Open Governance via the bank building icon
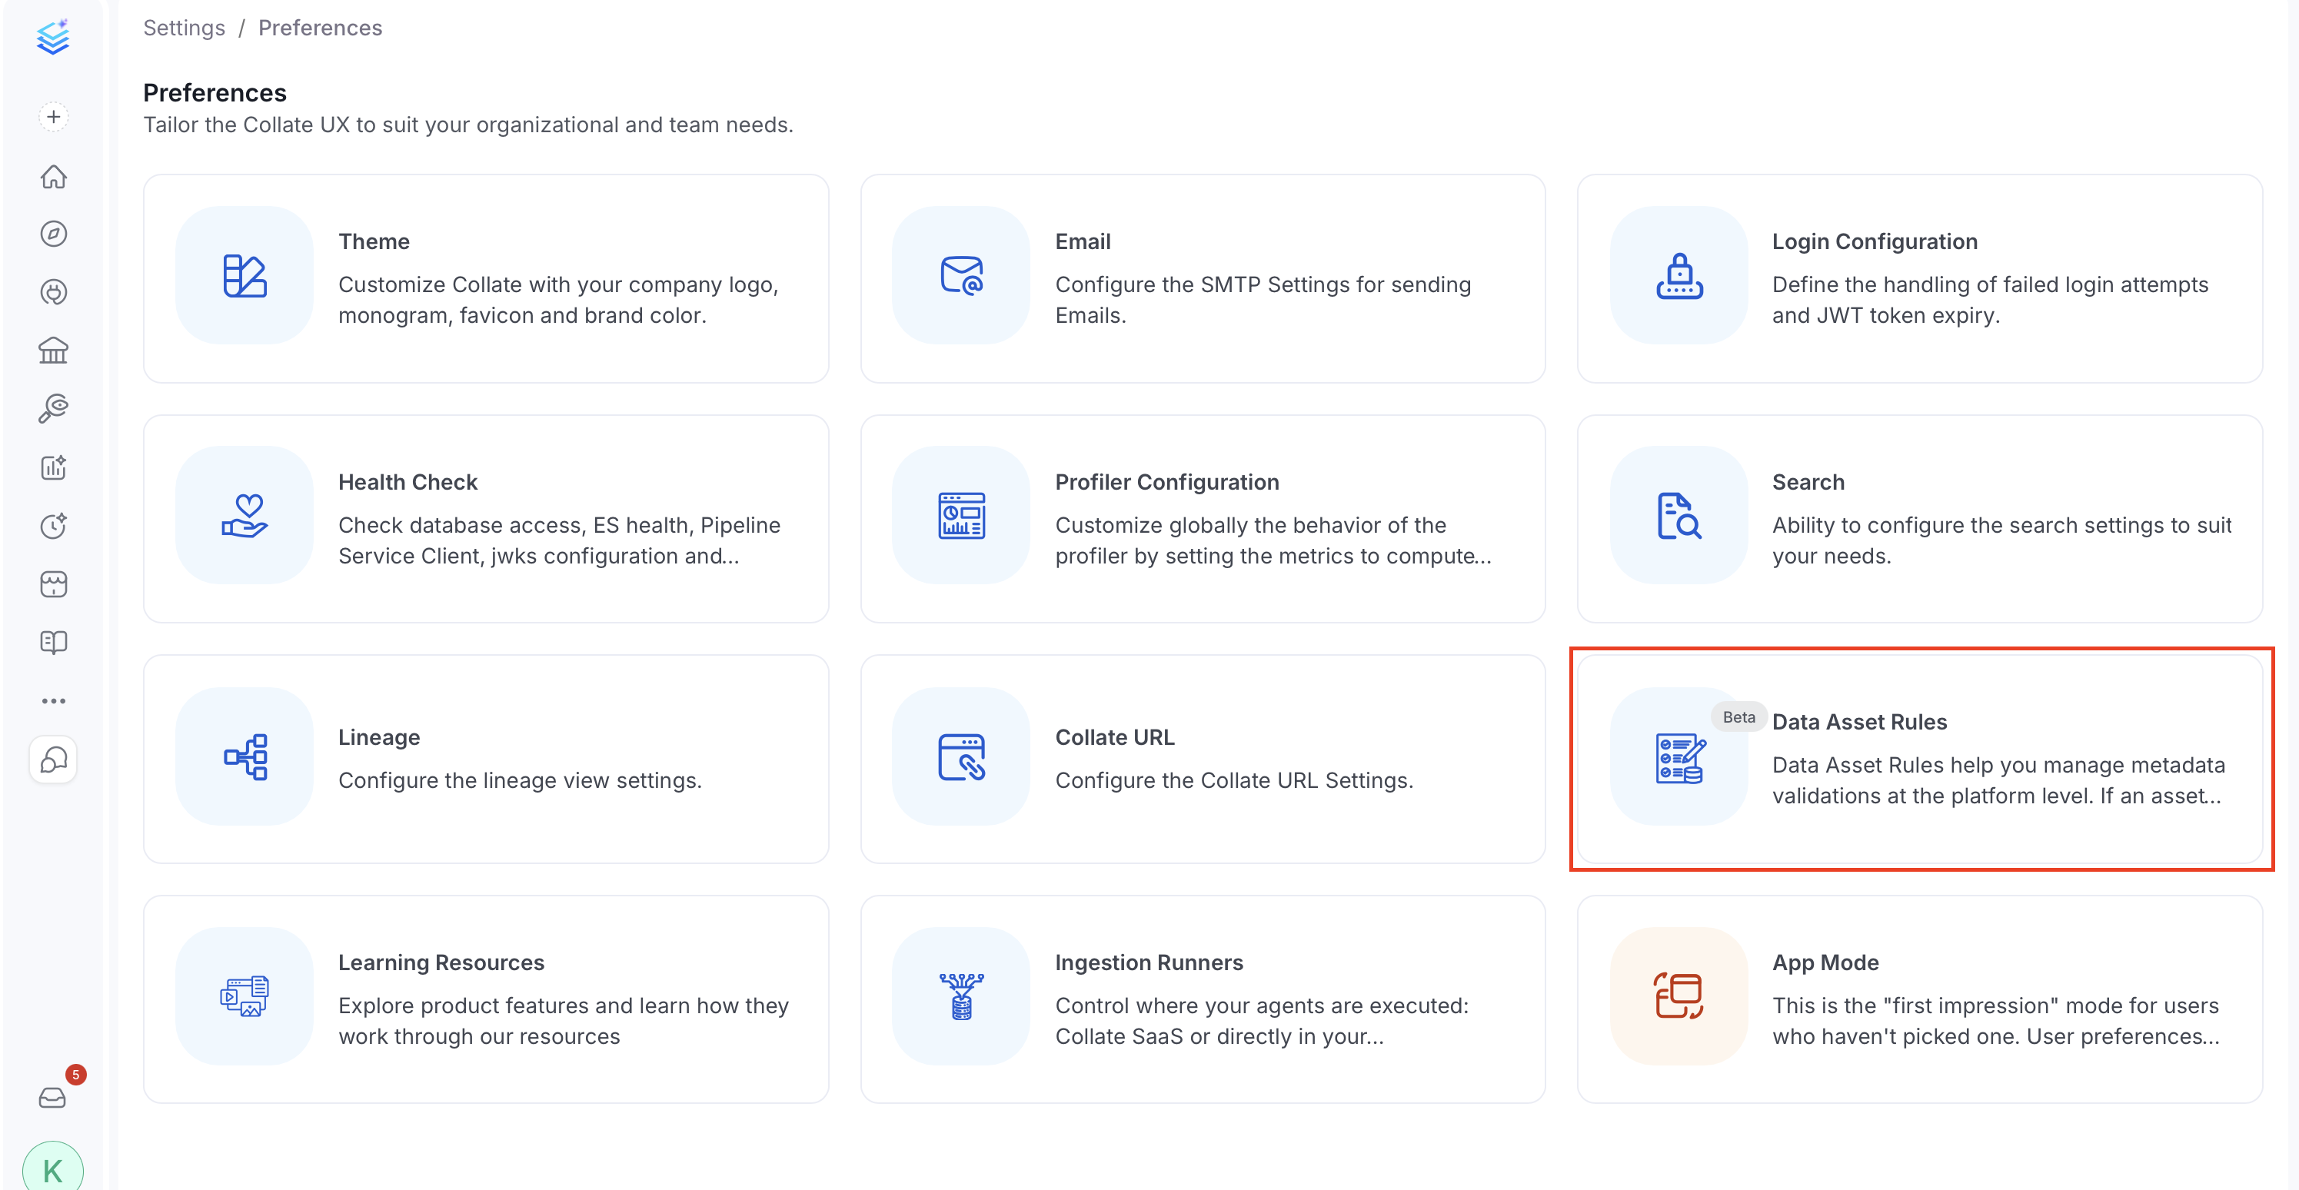 [x=54, y=351]
